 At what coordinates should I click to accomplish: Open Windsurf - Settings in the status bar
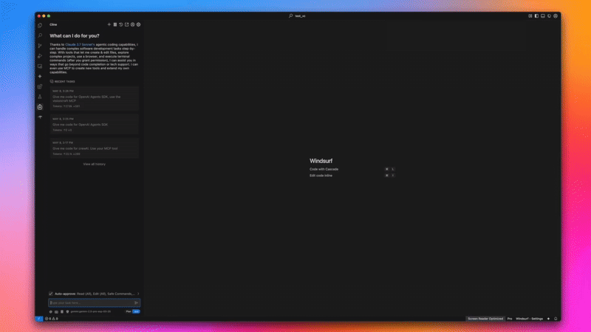pyautogui.click(x=529, y=319)
